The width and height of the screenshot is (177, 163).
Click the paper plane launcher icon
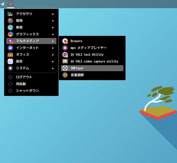(x=2, y=4)
